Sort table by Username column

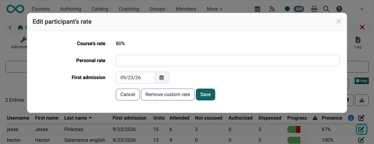[18, 118]
